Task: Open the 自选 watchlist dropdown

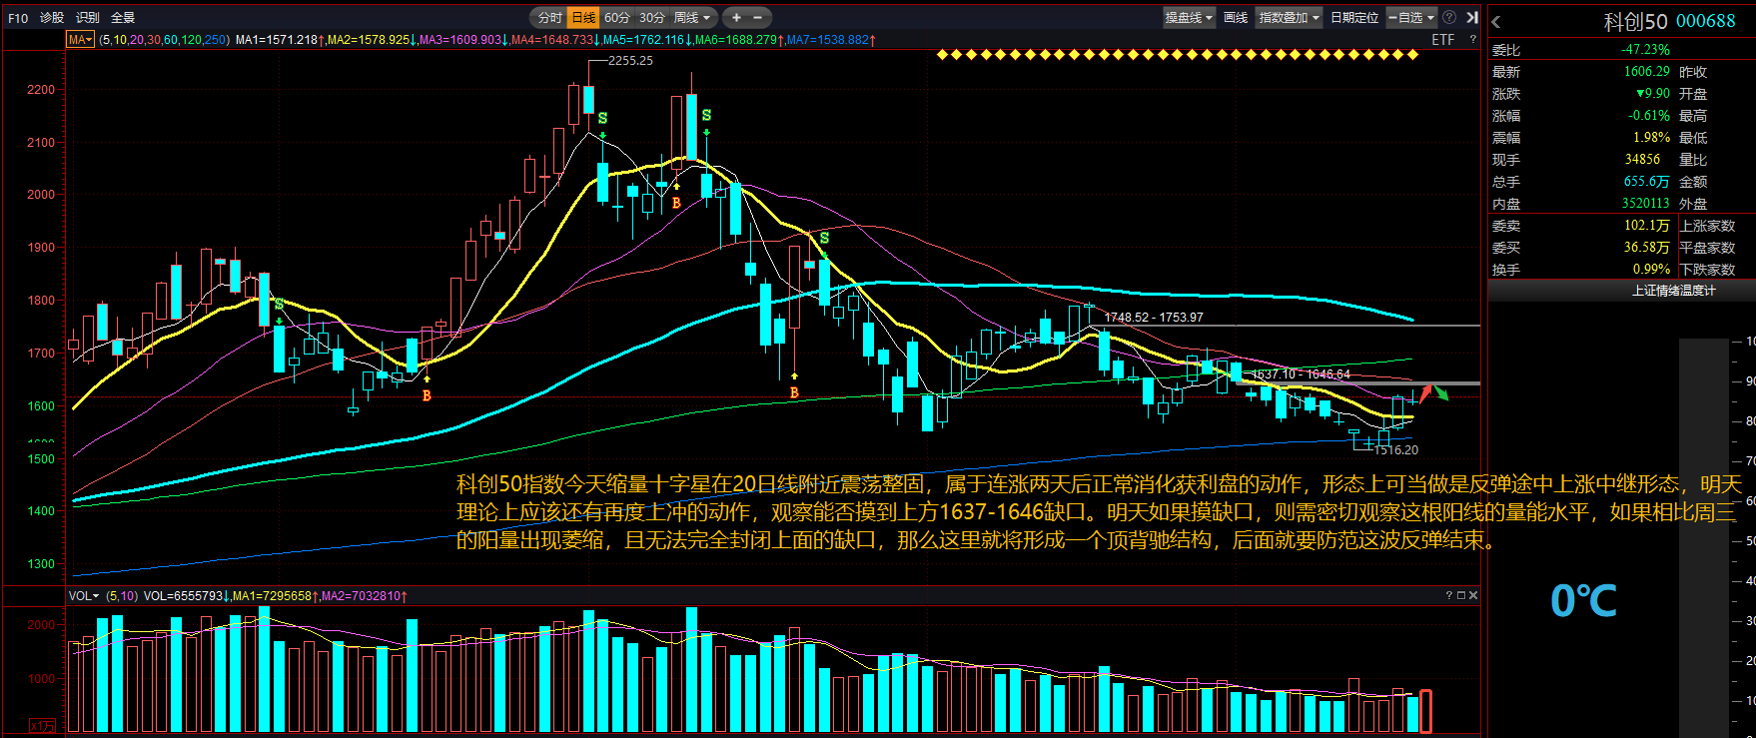Action: coord(1411,18)
